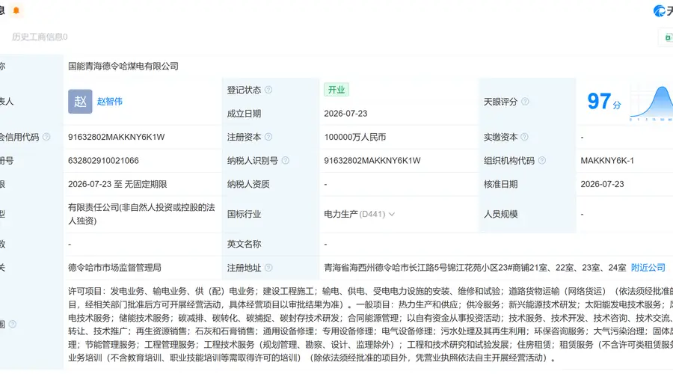The width and height of the screenshot is (673, 374).
Task: Open the 附近公司 link
Action: 648,268
